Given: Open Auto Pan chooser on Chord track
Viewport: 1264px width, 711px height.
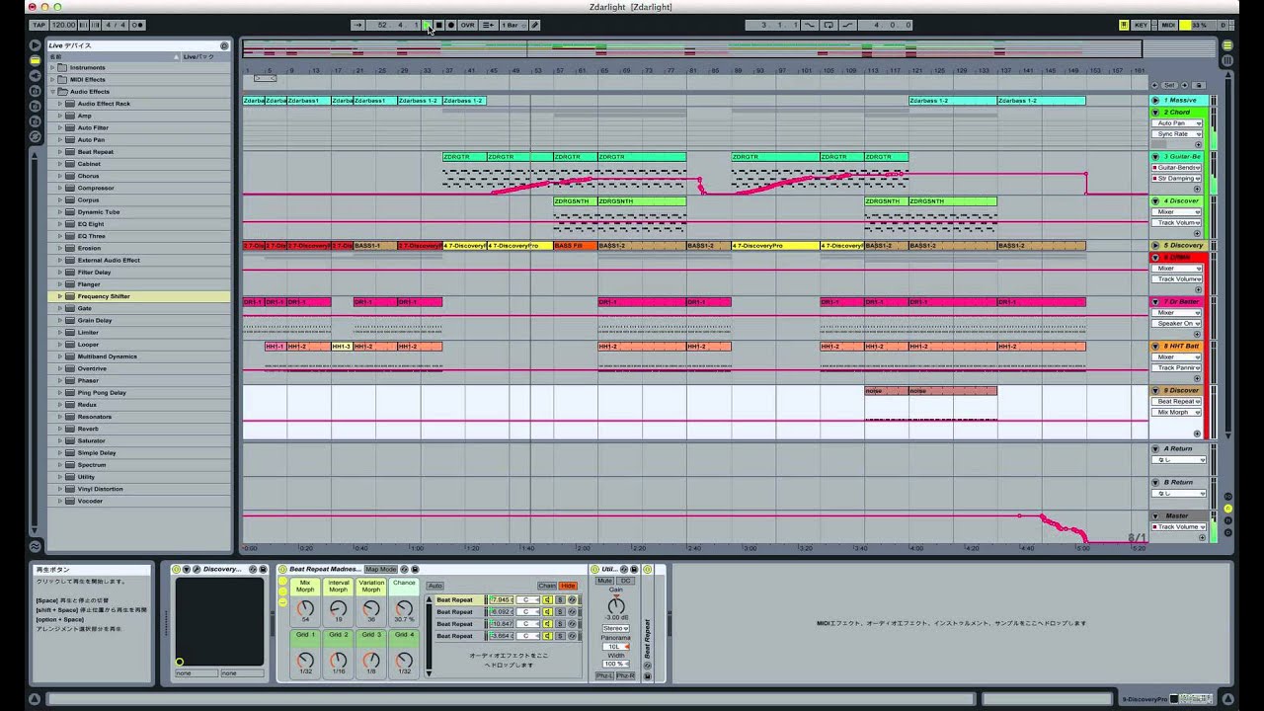Looking at the screenshot, I should pos(1178,123).
